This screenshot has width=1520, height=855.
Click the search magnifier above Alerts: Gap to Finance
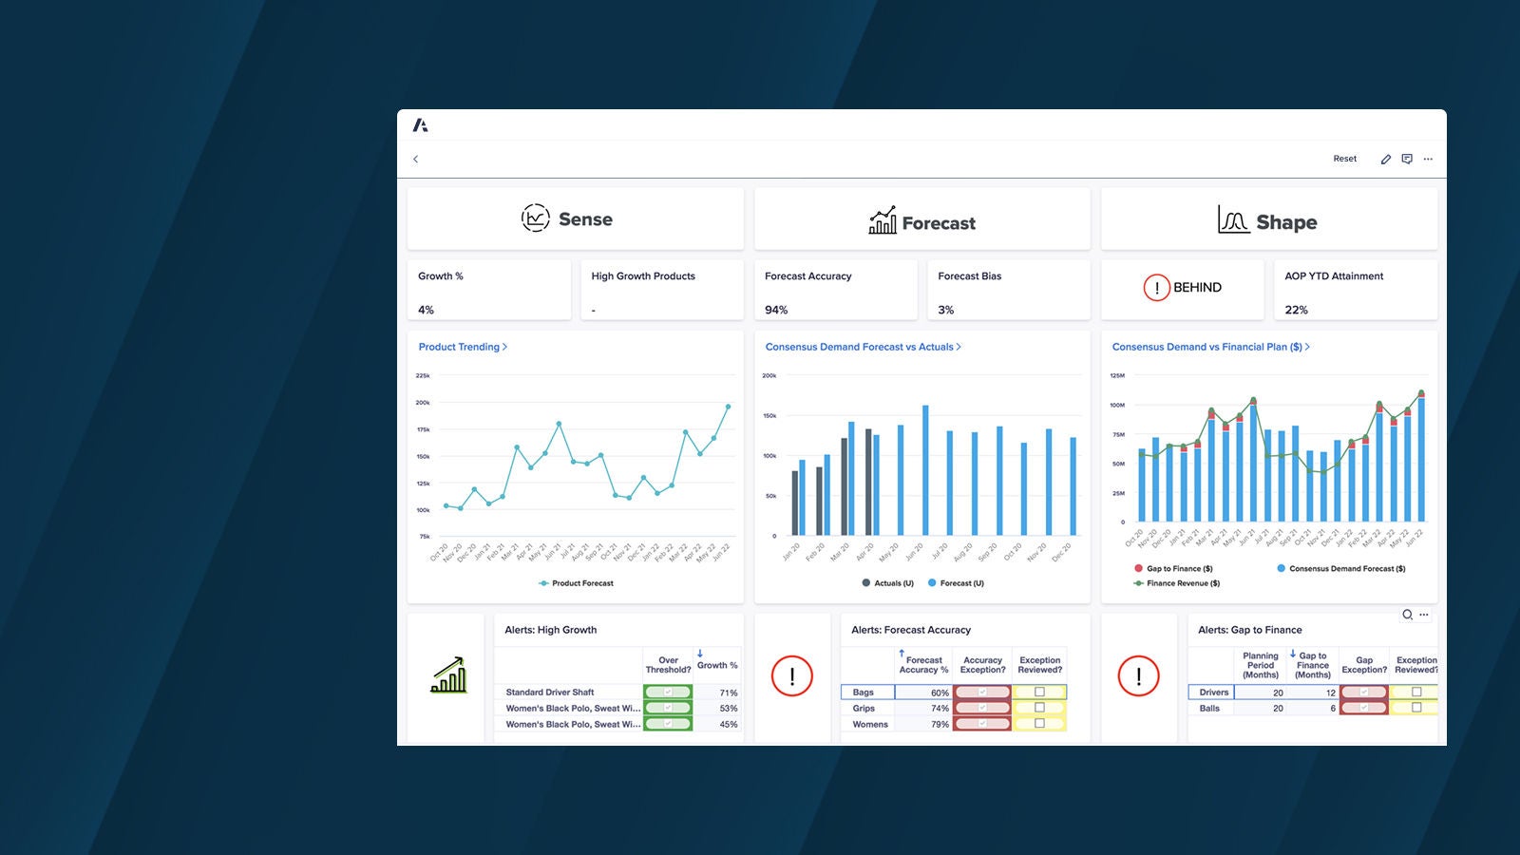[1409, 616]
